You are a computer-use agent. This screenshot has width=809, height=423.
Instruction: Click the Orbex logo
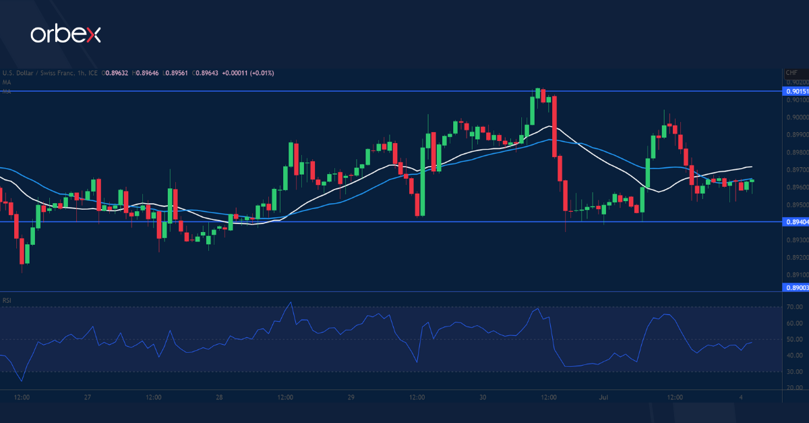click(65, 35)
